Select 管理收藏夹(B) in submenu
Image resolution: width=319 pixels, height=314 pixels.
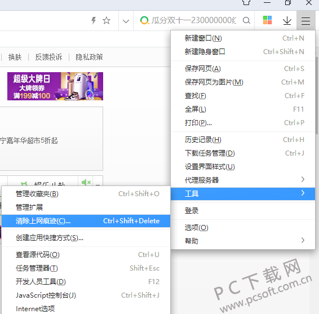[x=86, y=194]
